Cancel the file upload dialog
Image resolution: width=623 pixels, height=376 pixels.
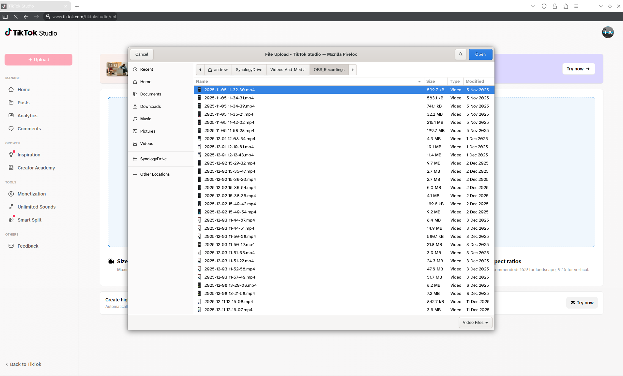point(142,54)
